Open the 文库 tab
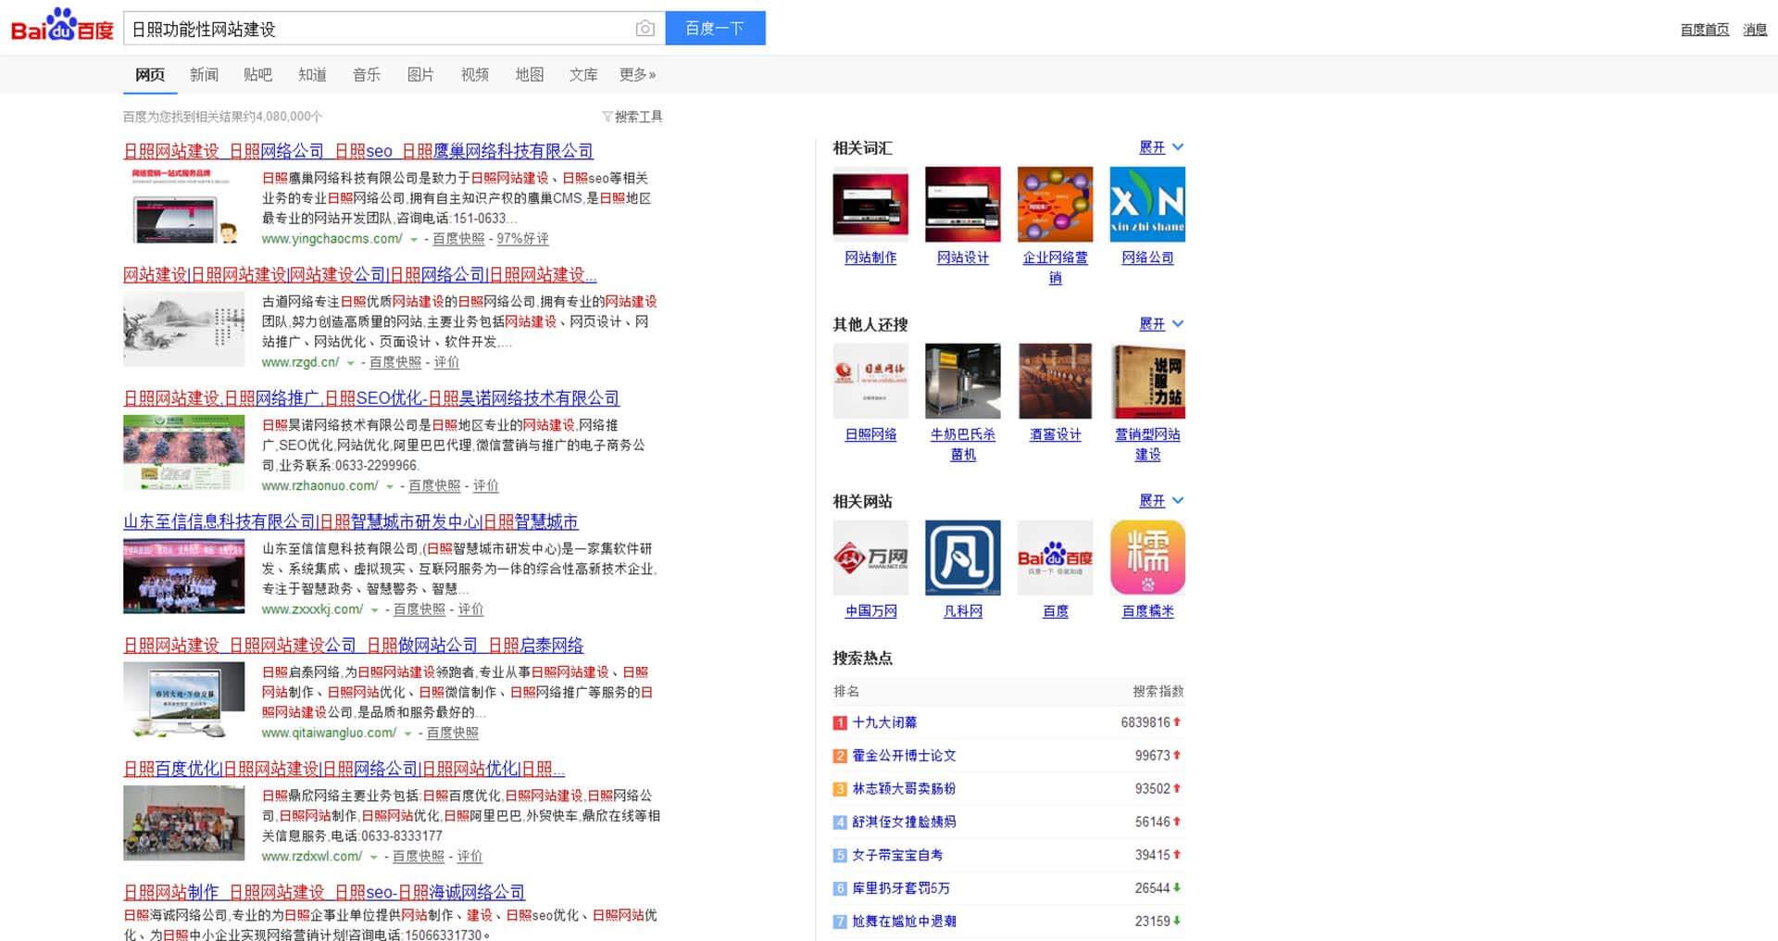The width and height of the screenshot is (1778, 941). (583, 74)
